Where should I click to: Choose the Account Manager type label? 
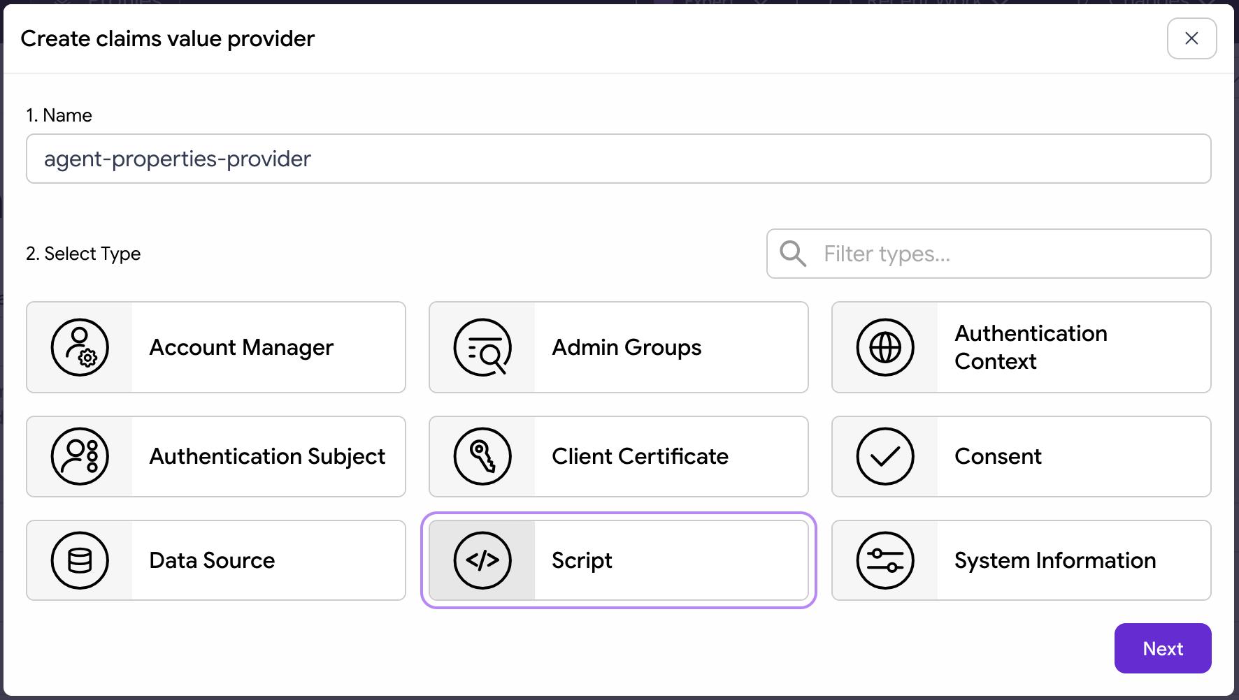pyautogui.click(x=241, y=347)
